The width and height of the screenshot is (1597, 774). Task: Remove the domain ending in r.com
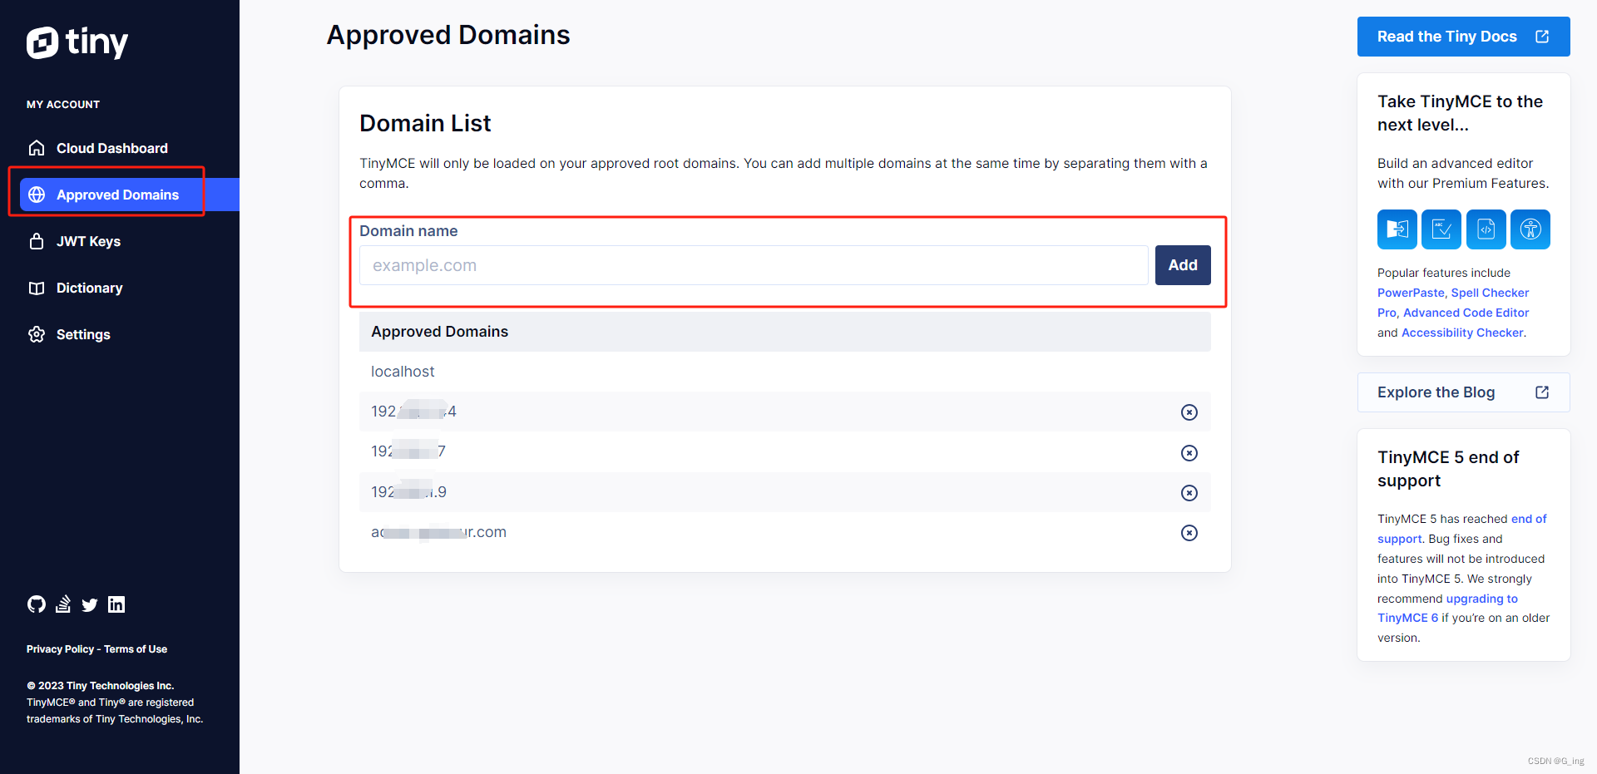(1189, 533)
